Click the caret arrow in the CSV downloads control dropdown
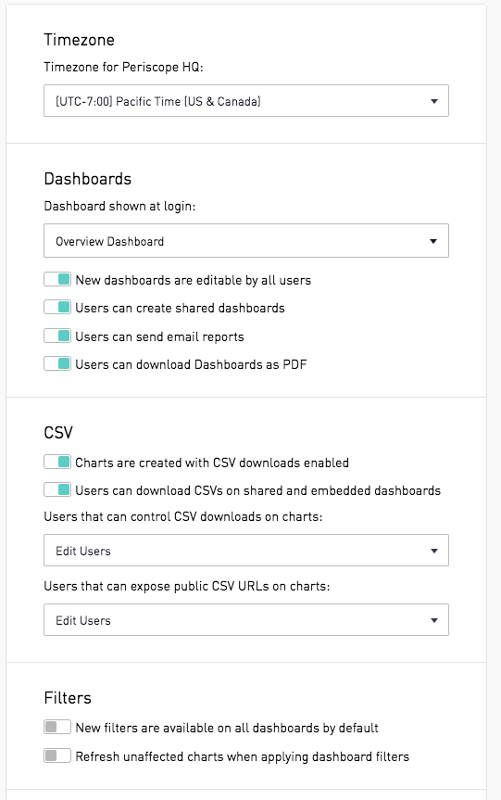The height and width of the screenshot is (800, 501). coord(434,551)
